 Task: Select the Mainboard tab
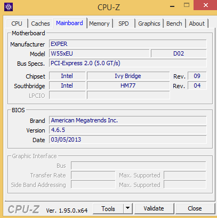[69, 23]
